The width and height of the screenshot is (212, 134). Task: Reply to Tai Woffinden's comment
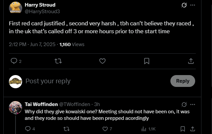tap(28, 129)
